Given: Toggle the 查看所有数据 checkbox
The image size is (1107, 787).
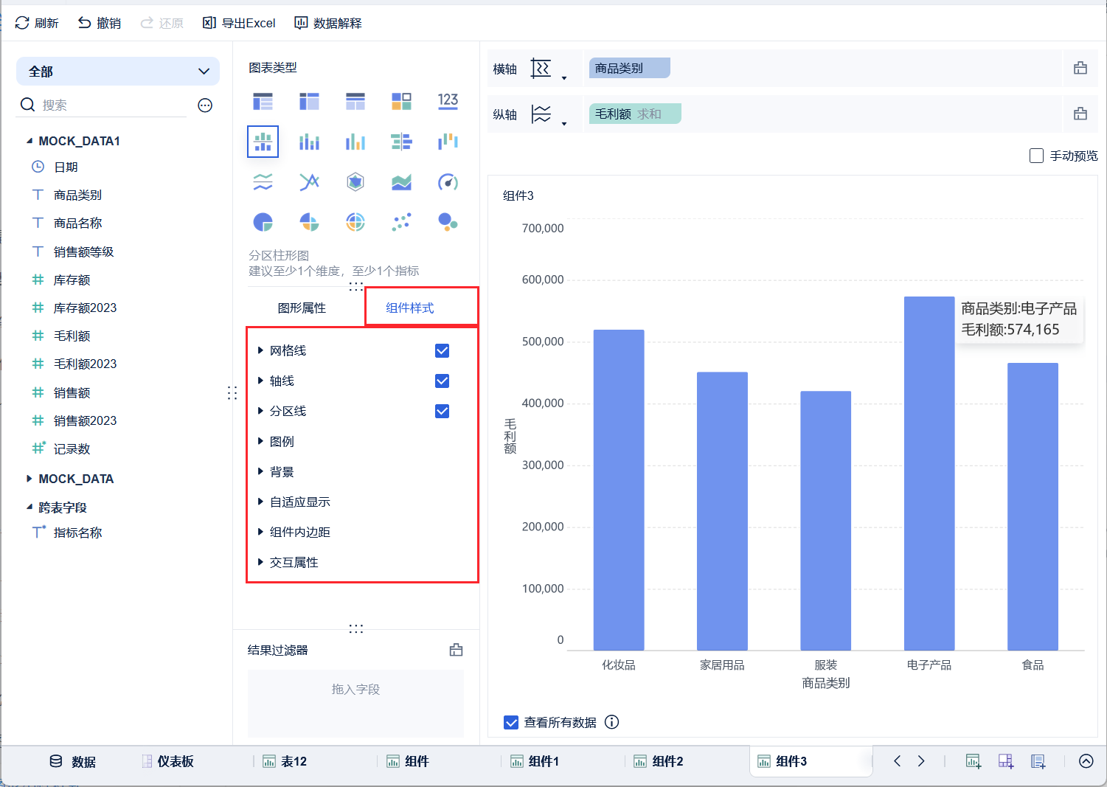Looking at the screenshot, I should tap(511, 722).
